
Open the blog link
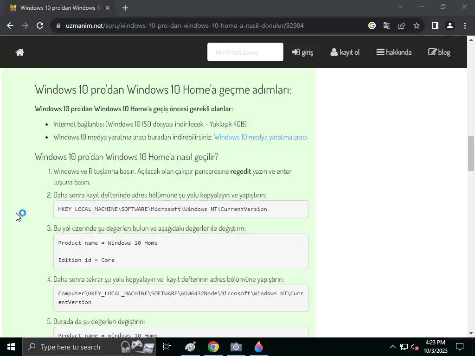tap(439, 52)
